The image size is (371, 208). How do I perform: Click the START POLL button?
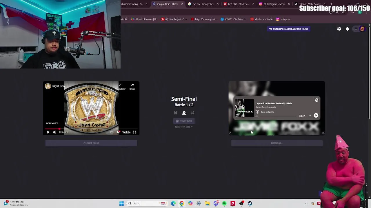184,121
